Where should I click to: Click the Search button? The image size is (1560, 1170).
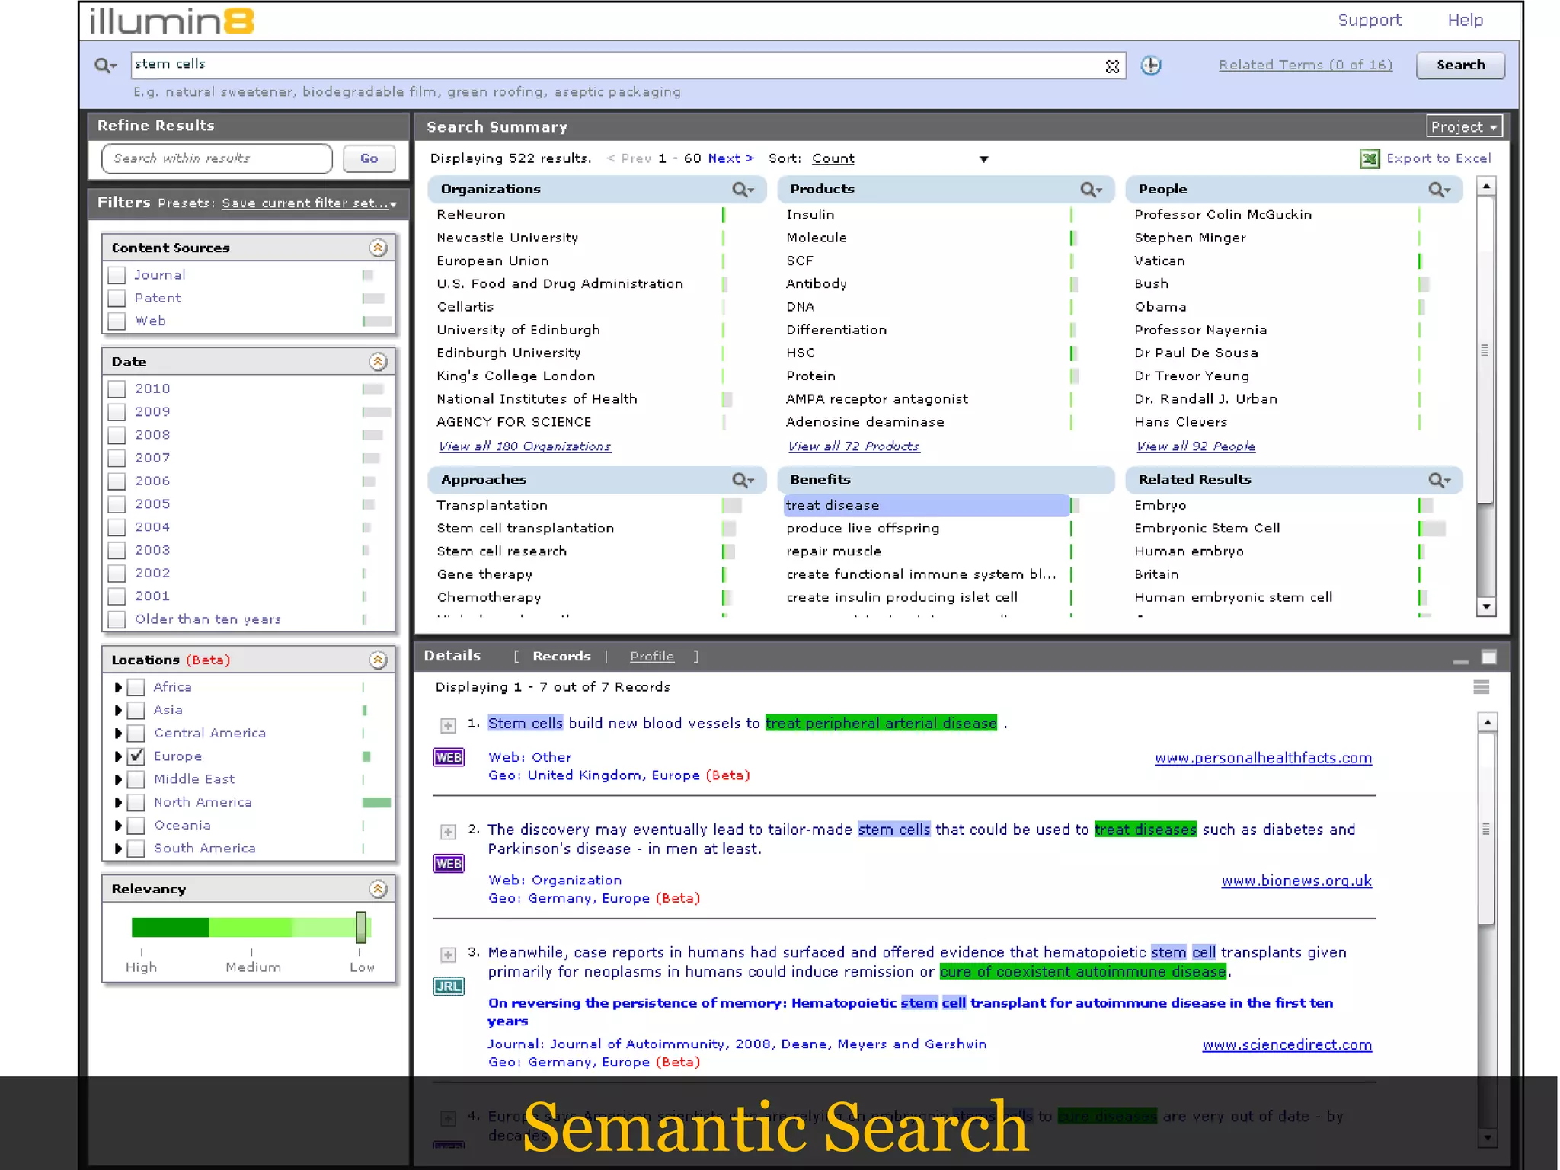pyautogui.click(x=1460, y=66)
